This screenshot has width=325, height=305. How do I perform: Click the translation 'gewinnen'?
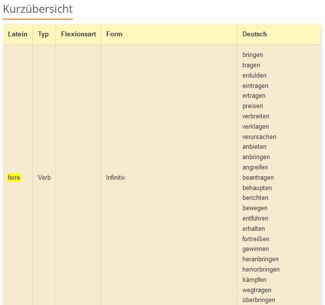click(256, 249)
